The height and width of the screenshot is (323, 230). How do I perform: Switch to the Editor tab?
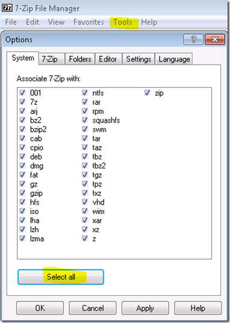coord(108,59)
